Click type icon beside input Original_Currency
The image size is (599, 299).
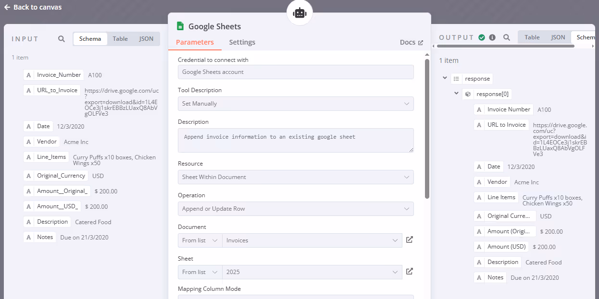click(x=29, y=176)
